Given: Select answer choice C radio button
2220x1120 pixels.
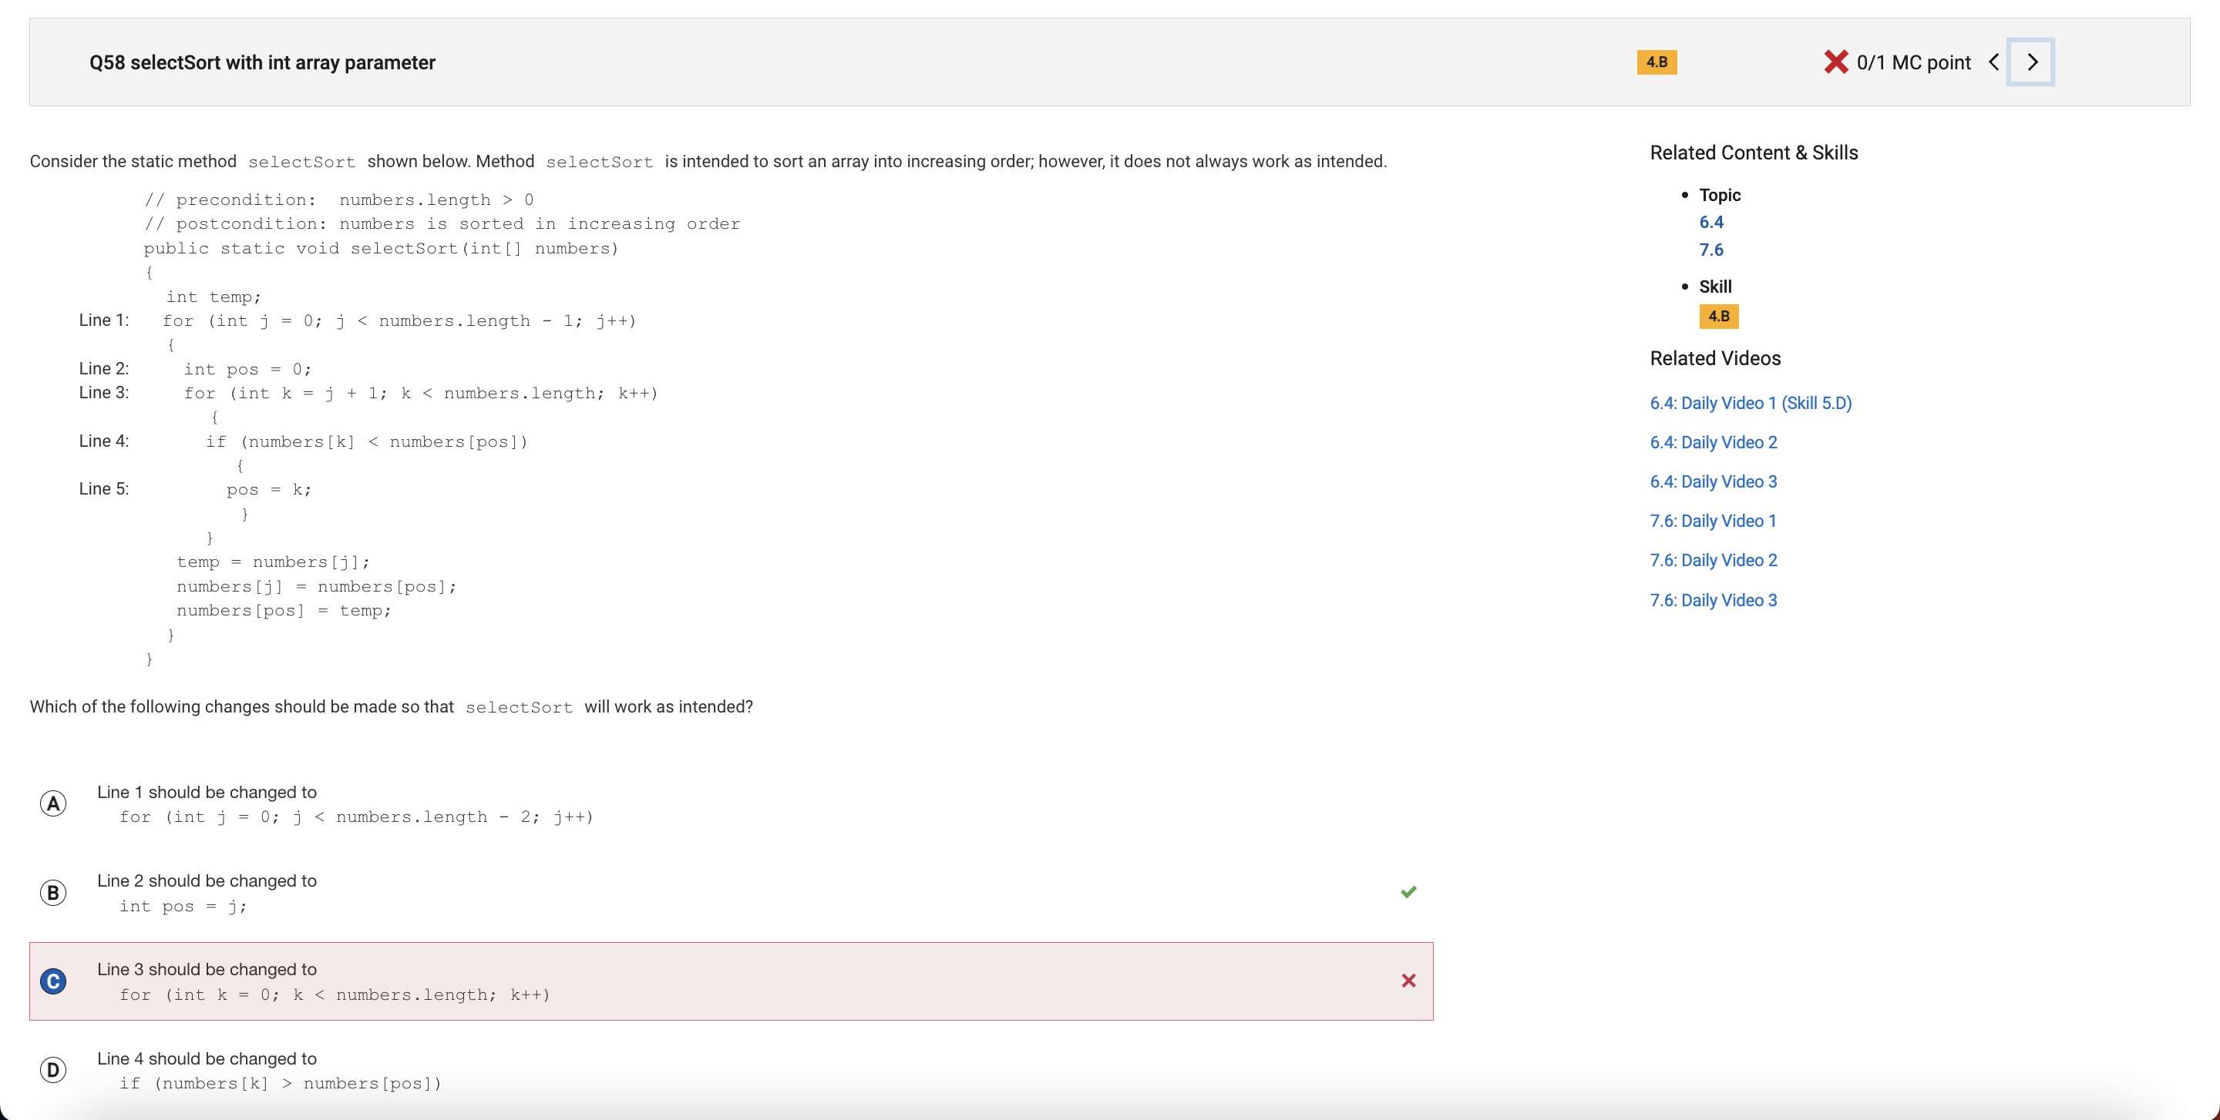Looking at the screenshot, I should tap(53, 981).
